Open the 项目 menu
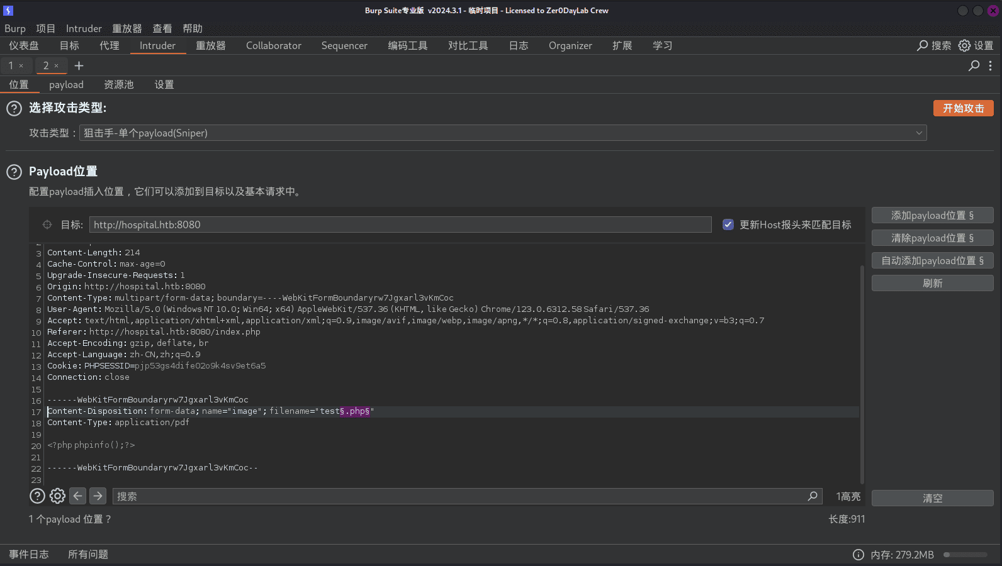 [45, 29]
